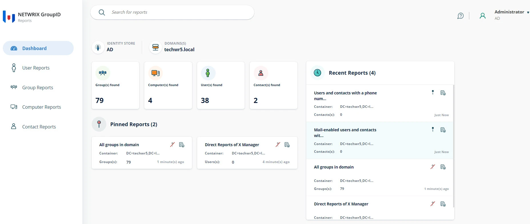Screen dimensions: 530x224
Task: Click the domains server icon
Action: click(x=155, y=47)
